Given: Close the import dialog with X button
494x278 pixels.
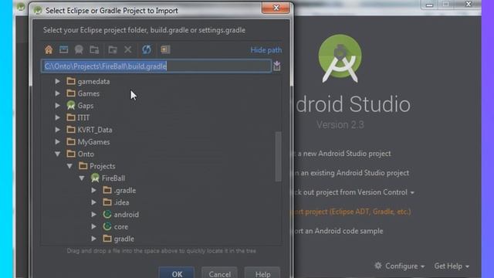Looking at the screenshot, I should tap(276, 8).
